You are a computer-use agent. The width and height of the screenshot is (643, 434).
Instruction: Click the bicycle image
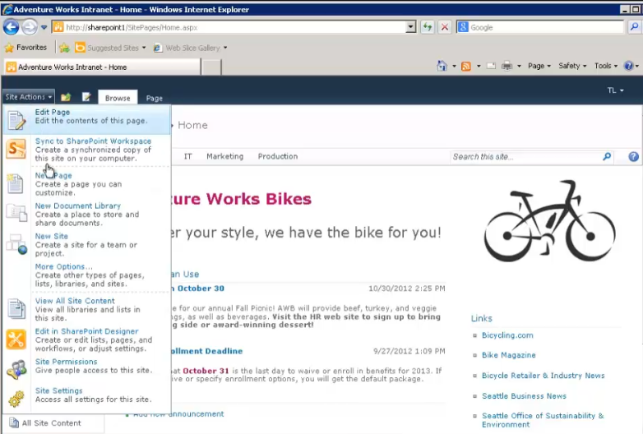[x=549, y=220]
